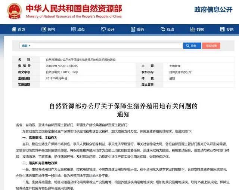
Task: Select index number 000019174/2019-00005
Action: (x=62, y=66)
